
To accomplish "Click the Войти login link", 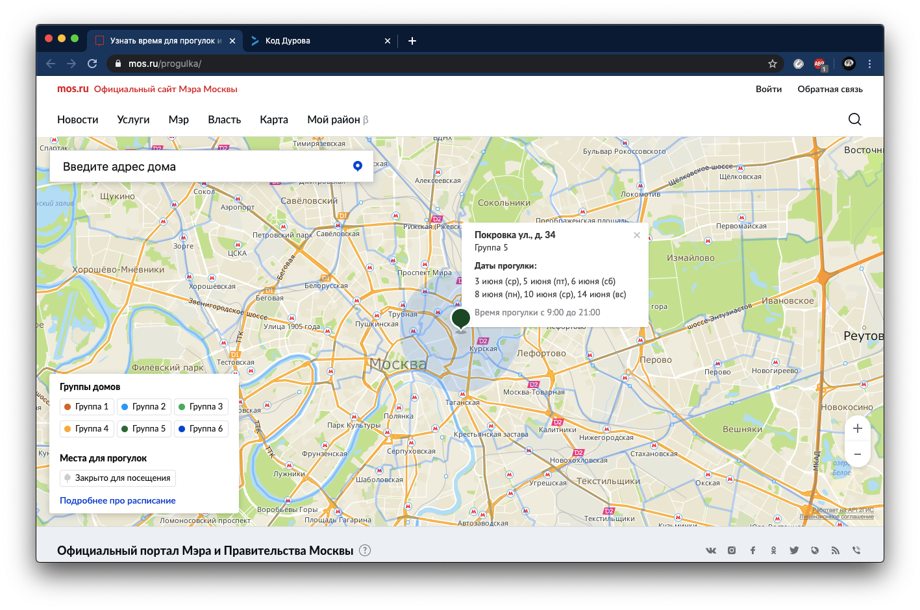I will 768,89.
